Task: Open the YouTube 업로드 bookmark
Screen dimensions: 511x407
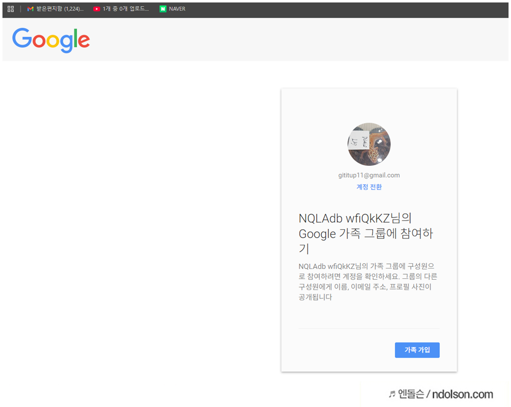Action: (121, 9)
